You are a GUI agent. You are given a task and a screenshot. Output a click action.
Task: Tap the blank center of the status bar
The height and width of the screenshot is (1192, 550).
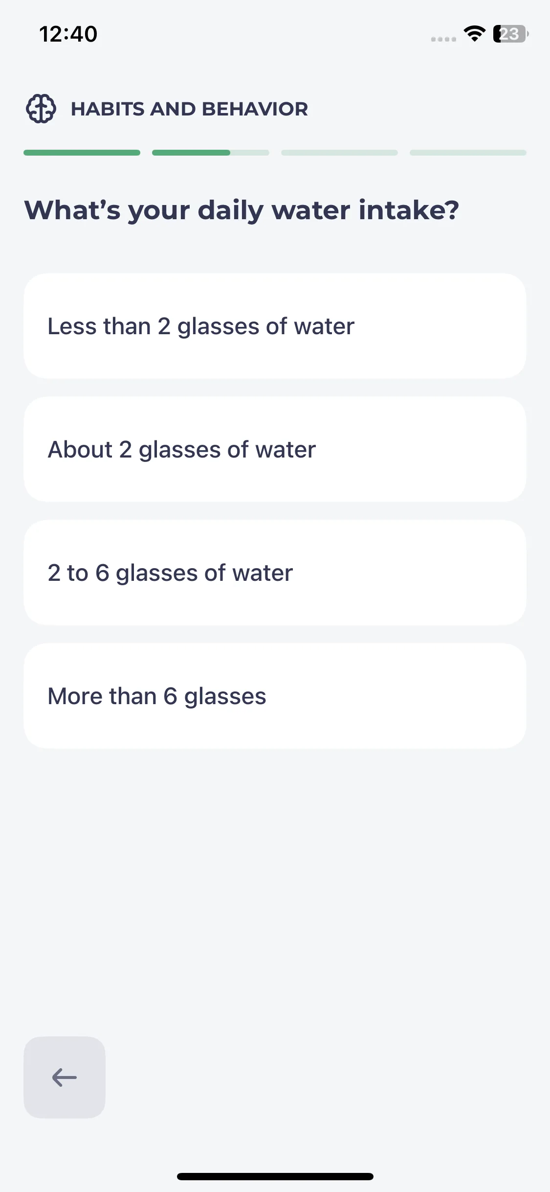coord(264,34)
